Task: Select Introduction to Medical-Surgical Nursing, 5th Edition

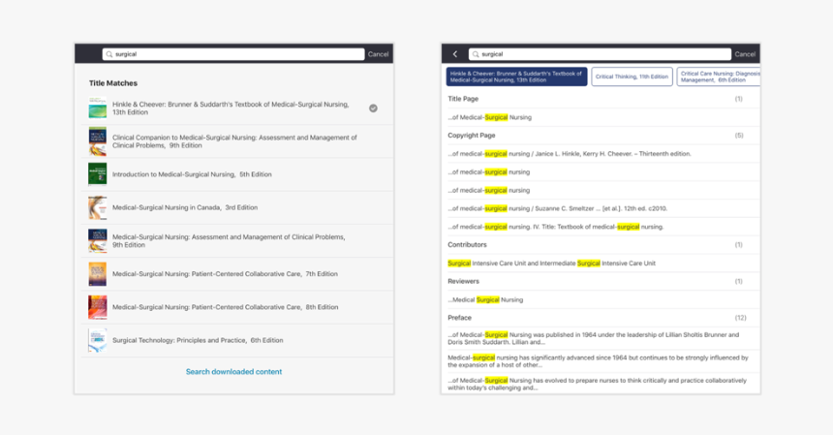Action: [x=192, y=174]
